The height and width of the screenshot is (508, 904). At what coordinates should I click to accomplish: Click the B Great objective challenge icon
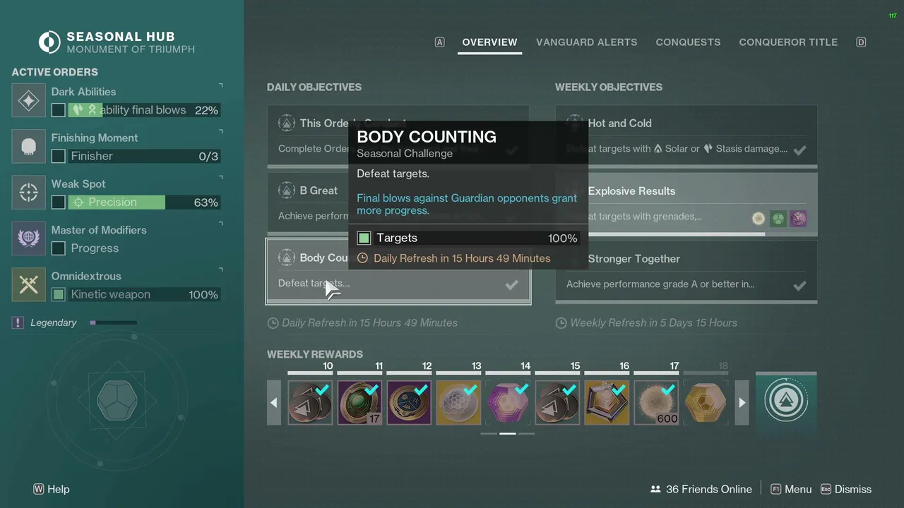[x=286, y=190]
